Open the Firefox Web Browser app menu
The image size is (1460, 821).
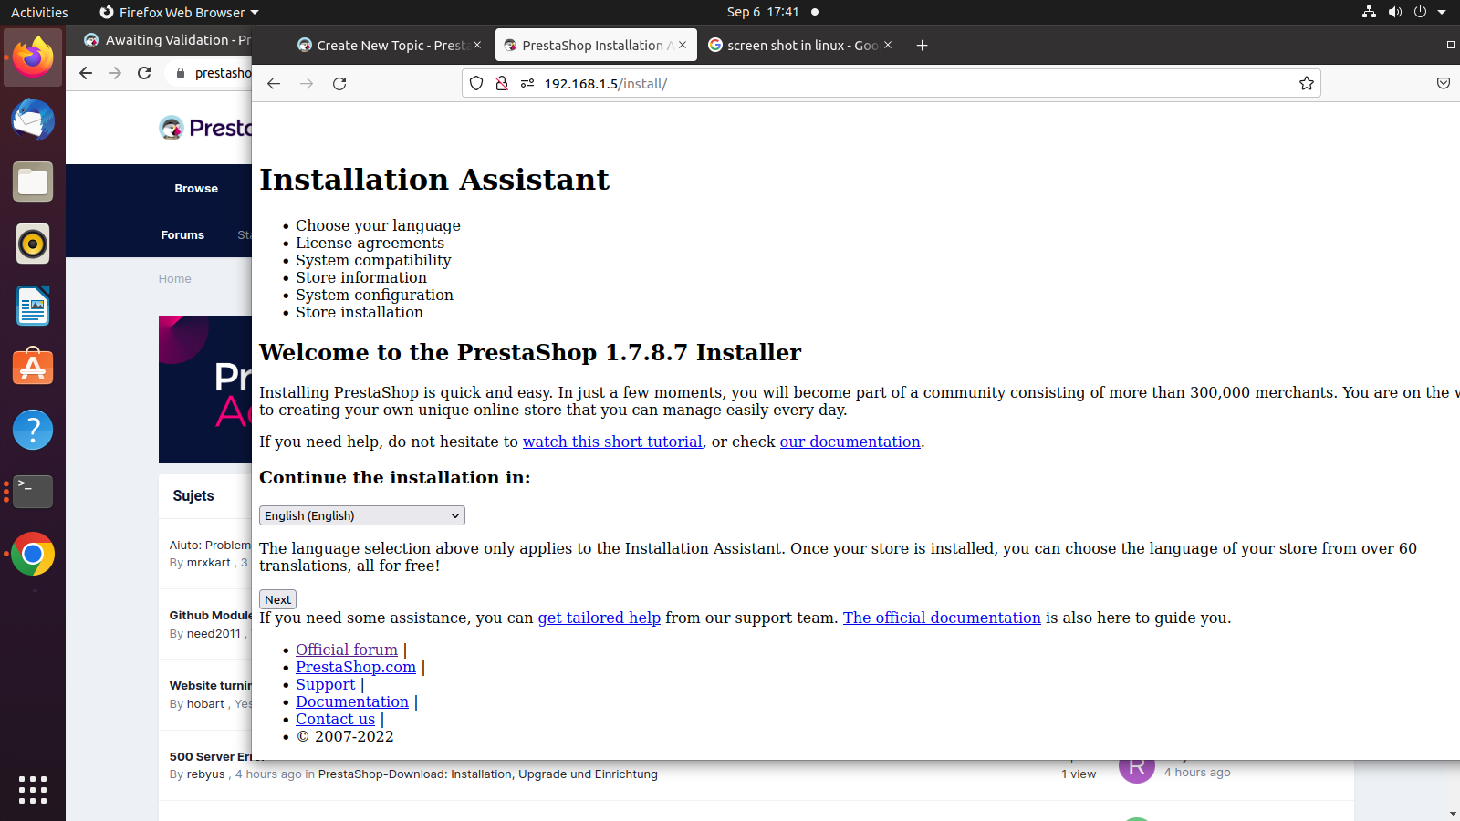tap(179, 12)
